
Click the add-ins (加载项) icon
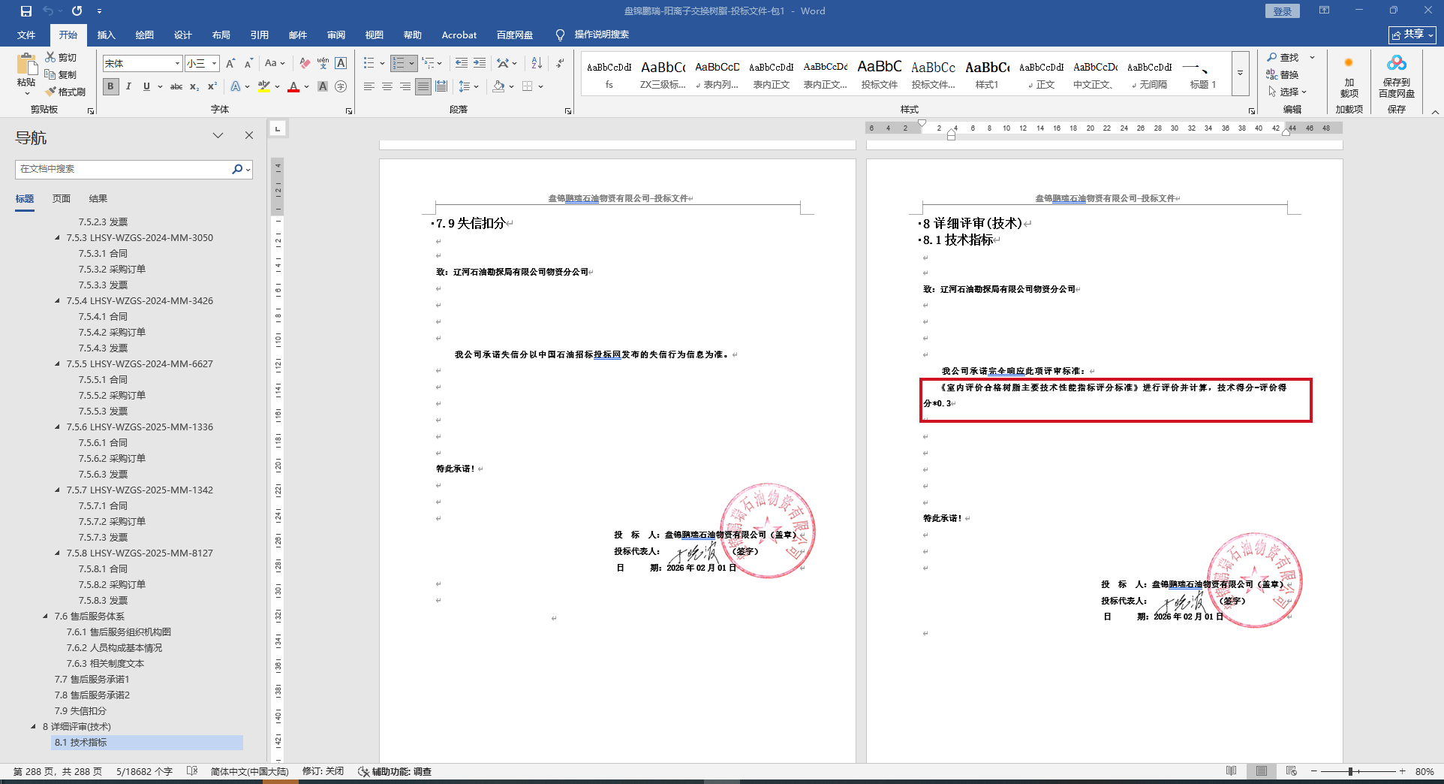point(1349,63)
